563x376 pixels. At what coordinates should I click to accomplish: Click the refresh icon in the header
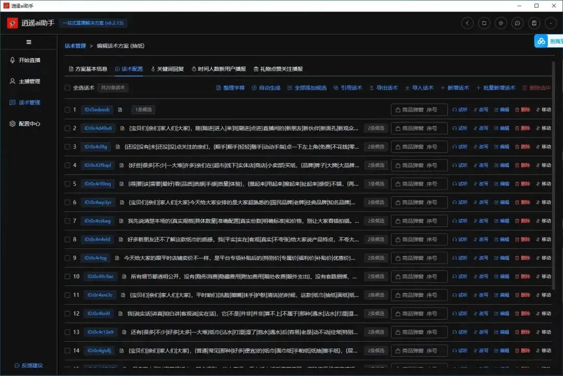coord(484,23)
